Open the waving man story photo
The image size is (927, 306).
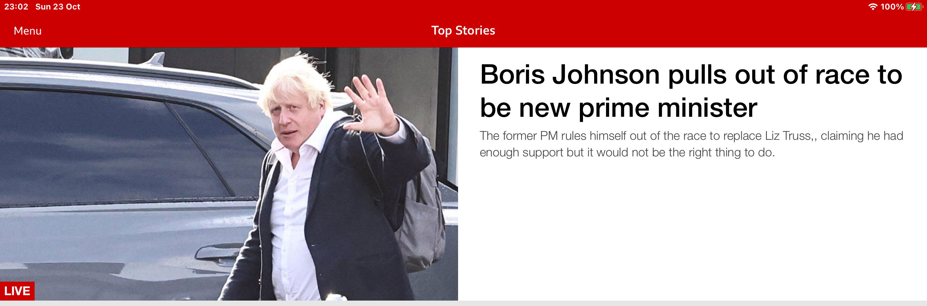229,174
